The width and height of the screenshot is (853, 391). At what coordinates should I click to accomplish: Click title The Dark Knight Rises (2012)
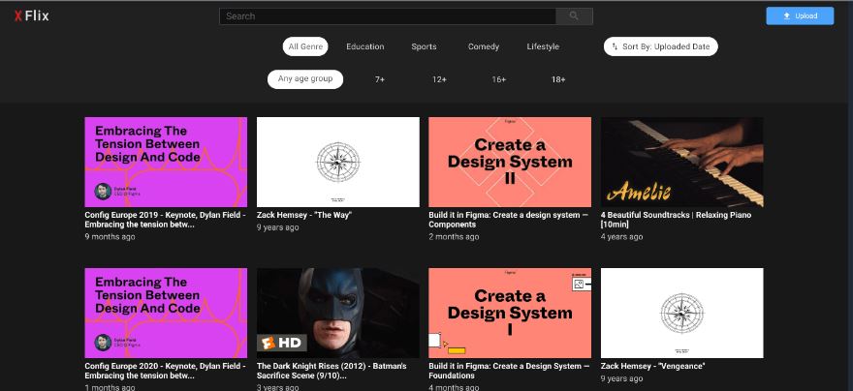[x=332, y=371]
